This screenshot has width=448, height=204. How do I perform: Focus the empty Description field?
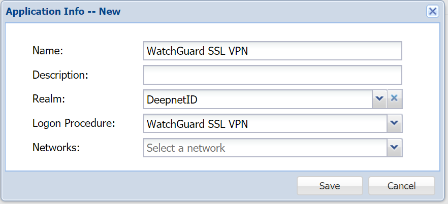(x=272, y=75)
